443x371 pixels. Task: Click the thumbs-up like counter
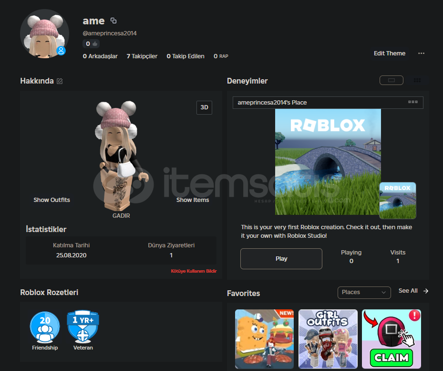pyautogui.click(x=91, y=44)
